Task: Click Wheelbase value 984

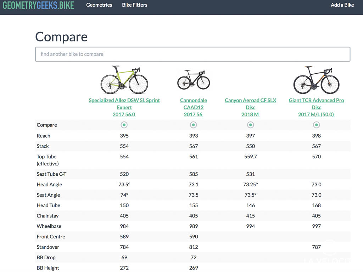Action: pos(124,226)
